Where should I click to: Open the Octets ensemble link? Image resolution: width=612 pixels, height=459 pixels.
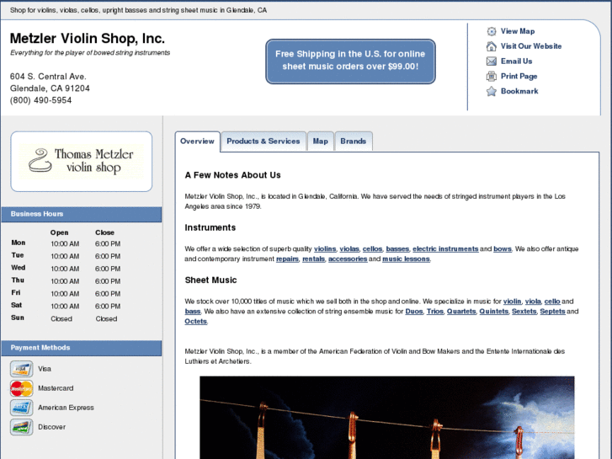tap(195, 322)
